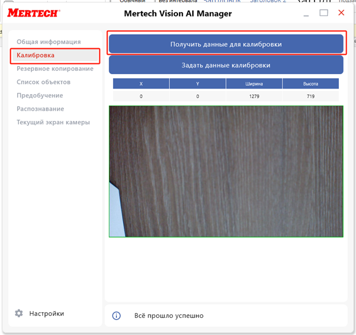Click Задать данные калибровки button

pyautogui.click(x=226, y=65)
